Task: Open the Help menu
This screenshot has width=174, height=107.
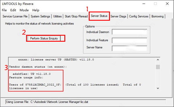Action: click(x=36, y=10)
